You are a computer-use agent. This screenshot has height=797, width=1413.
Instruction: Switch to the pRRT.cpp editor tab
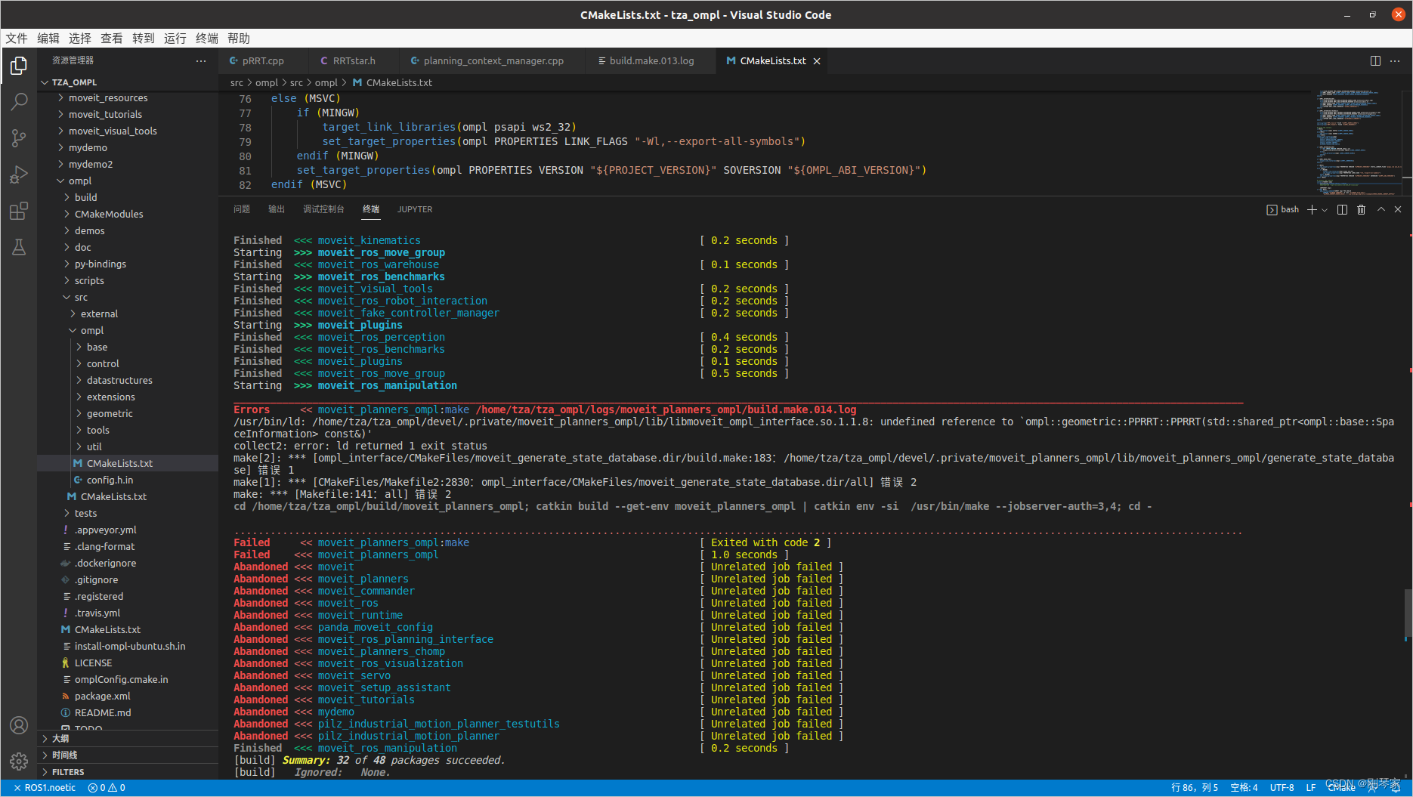(x=263, y=60)
